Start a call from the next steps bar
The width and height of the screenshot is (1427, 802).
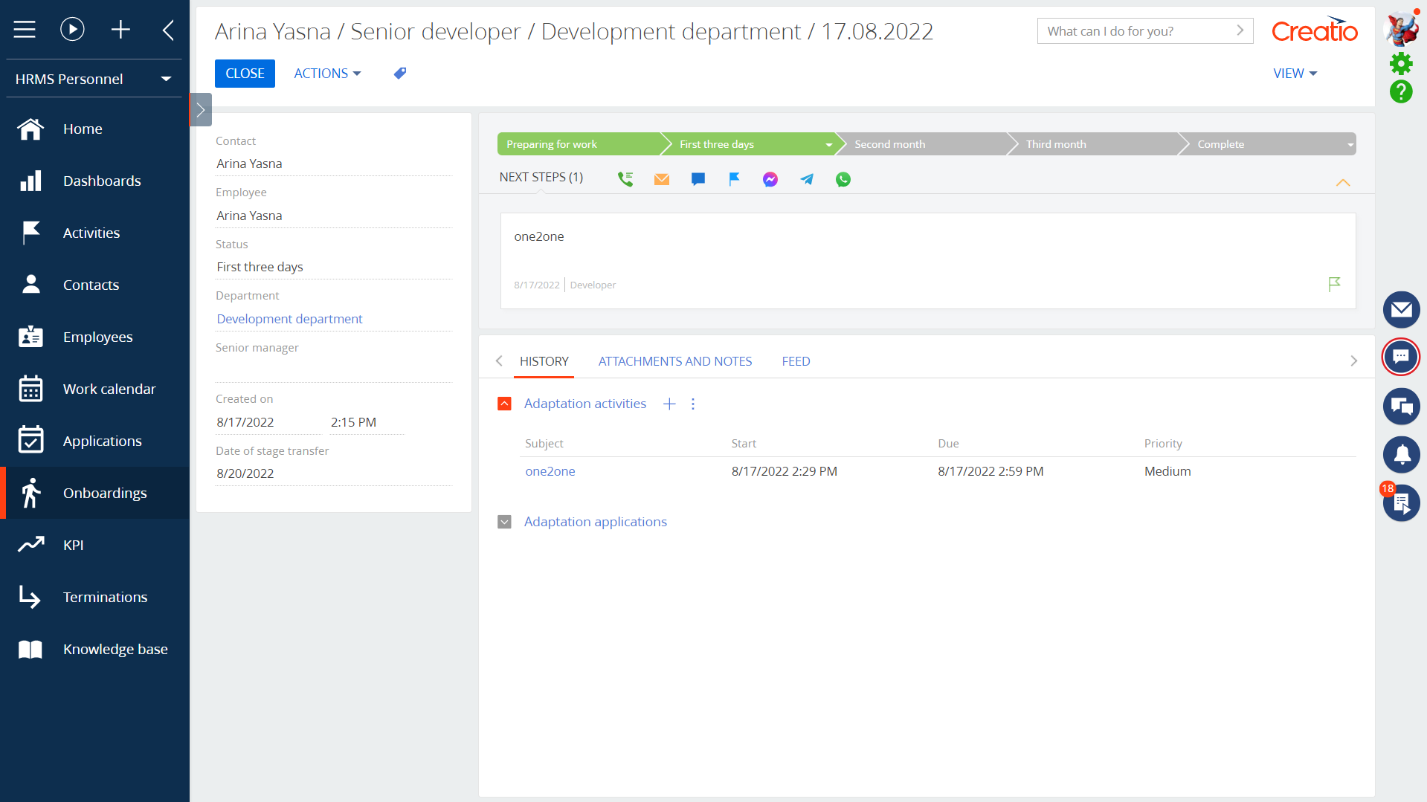[x=625, y=178]
